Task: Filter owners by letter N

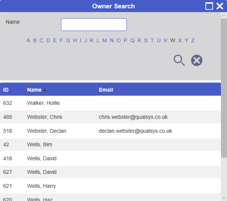Action: pos(111,40)
